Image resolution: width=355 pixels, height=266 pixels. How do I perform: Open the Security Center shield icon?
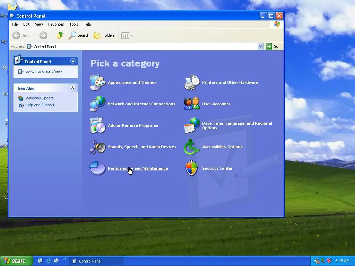191,168
